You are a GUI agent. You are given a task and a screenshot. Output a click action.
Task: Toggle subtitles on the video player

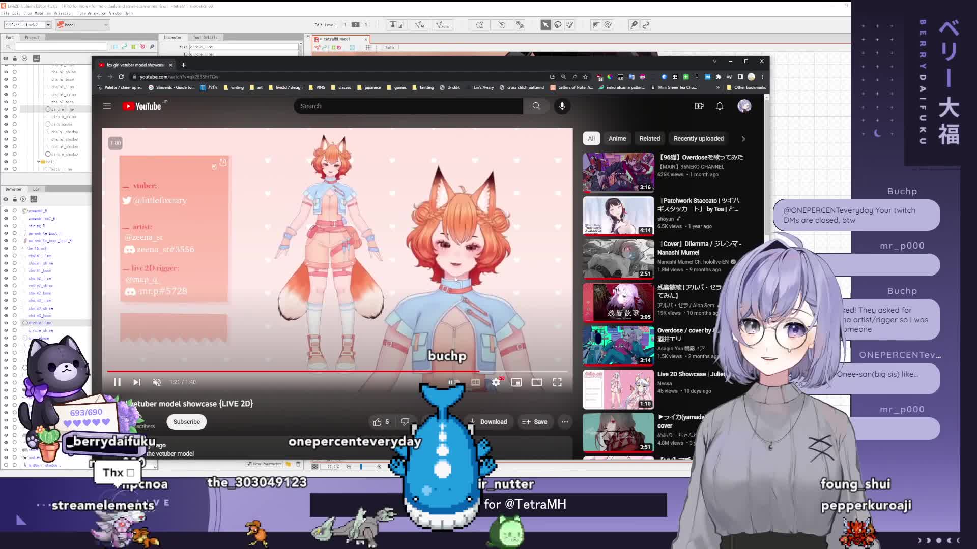[476, 382]
